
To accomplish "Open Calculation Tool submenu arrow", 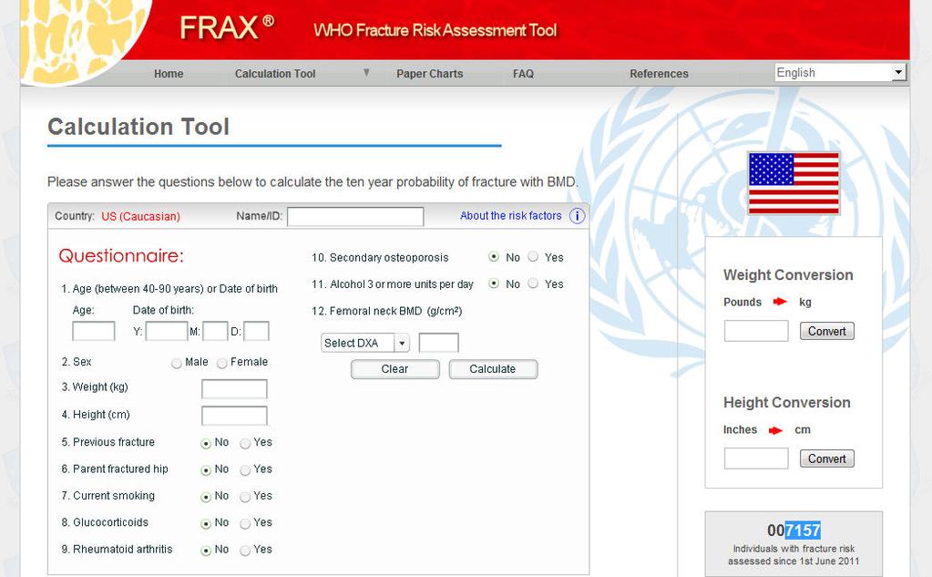I will [366, 73].
